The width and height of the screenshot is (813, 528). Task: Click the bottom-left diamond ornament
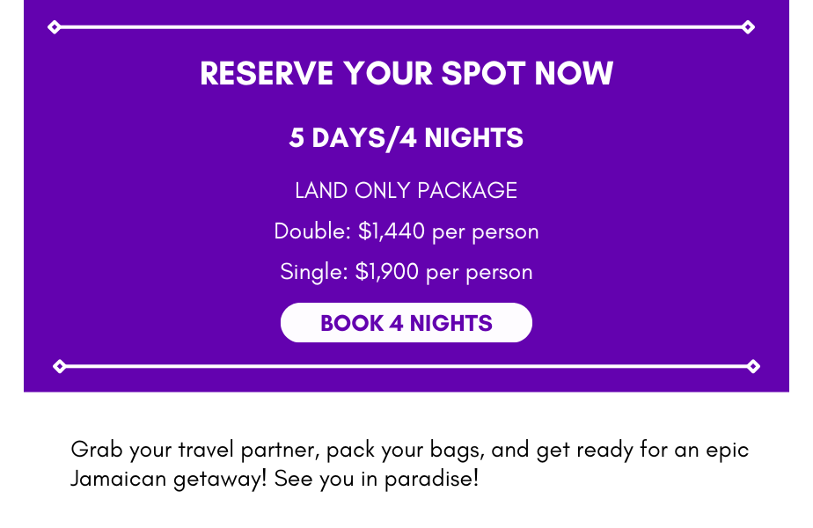pyautogui.click(x=60, y=367)
